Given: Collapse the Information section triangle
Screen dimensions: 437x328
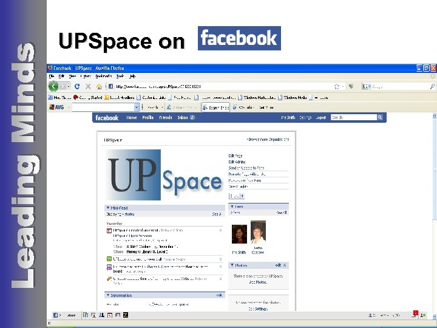Looking at the screenshot, I should pyautogui.click(x=108, y=295).
